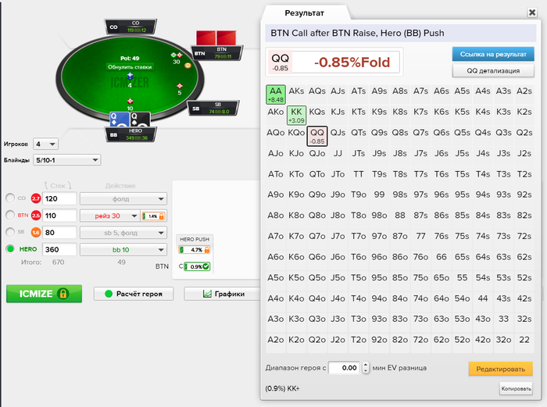547x407 pixels.
Task: Click the BTN call 0.9% range box
Action: coord(197,266)
